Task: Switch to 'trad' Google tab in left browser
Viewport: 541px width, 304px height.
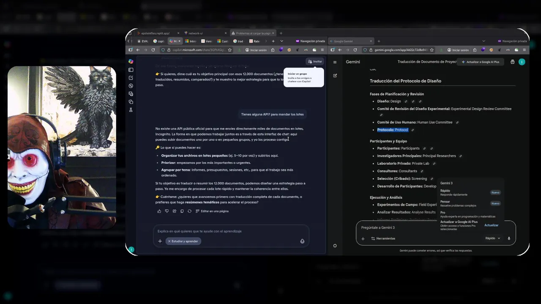Action: [238, 41]
